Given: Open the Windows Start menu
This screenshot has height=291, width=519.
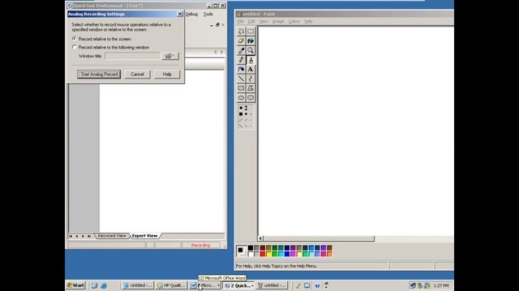Looking at the screenshot, I should [x=76, y=285].
